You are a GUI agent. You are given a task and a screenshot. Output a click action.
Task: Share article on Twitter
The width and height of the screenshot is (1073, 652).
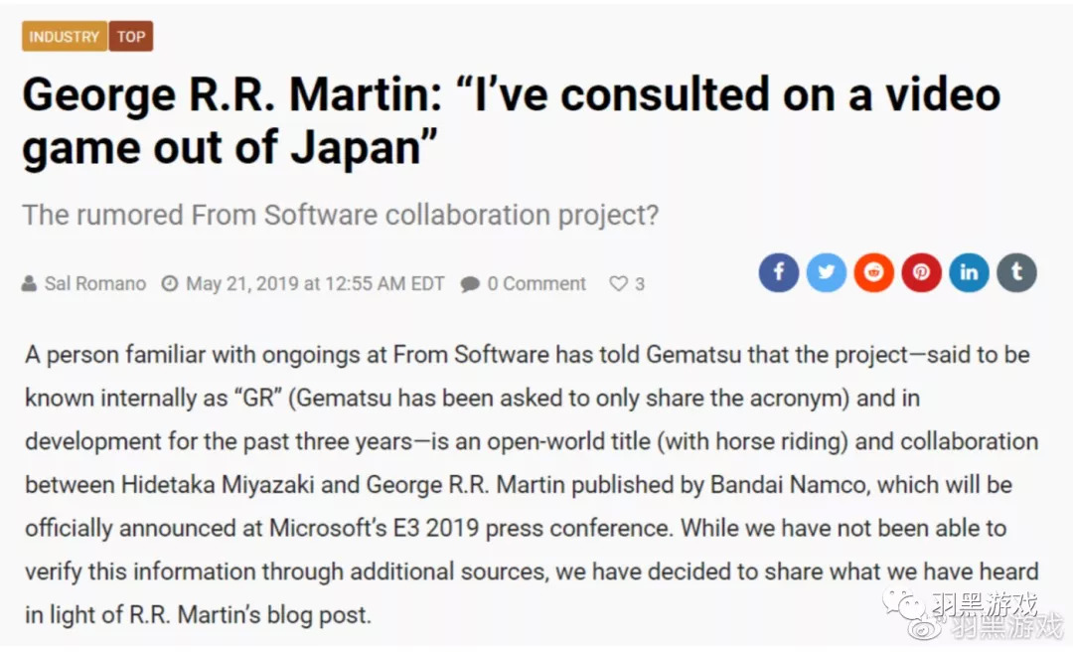point(827,272)
